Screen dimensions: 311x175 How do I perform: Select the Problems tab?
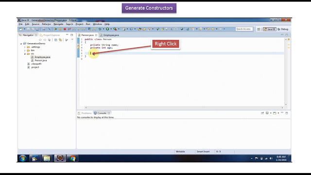85,113
